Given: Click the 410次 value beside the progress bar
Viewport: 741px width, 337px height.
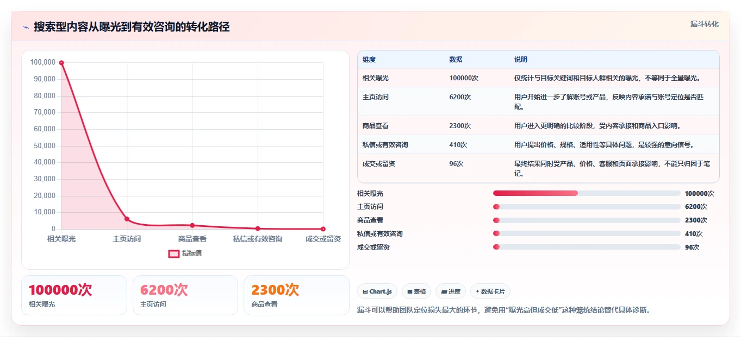Looking at the screenshot, I should 694,234.
